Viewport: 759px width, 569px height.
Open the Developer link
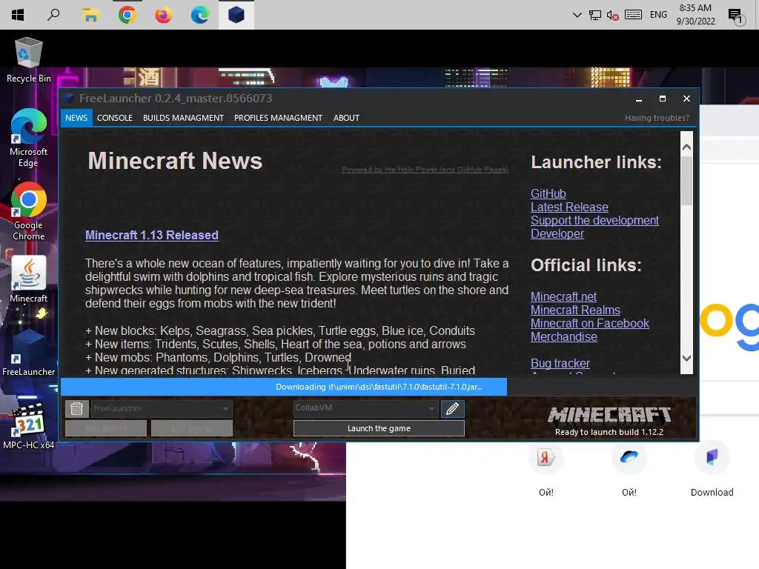point(557,233)
